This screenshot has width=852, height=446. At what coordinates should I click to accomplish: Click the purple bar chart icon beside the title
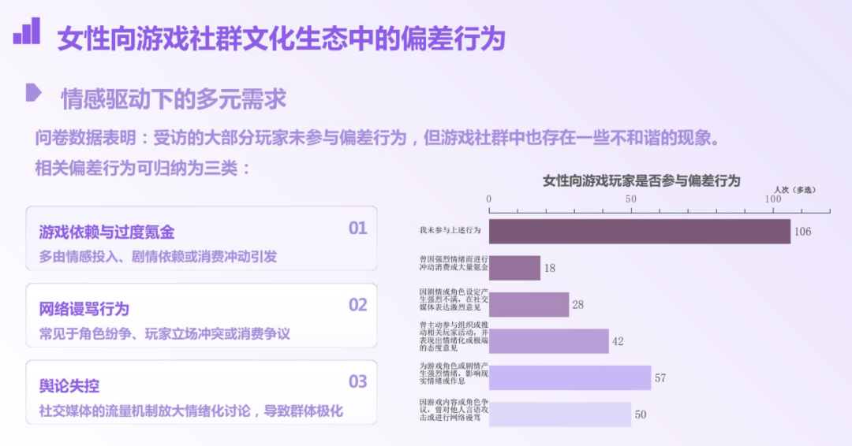(x=27, y=31)
